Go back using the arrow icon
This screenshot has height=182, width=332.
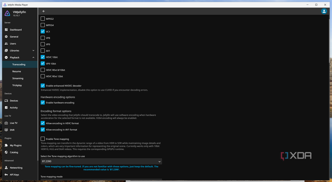click(43, 11)
